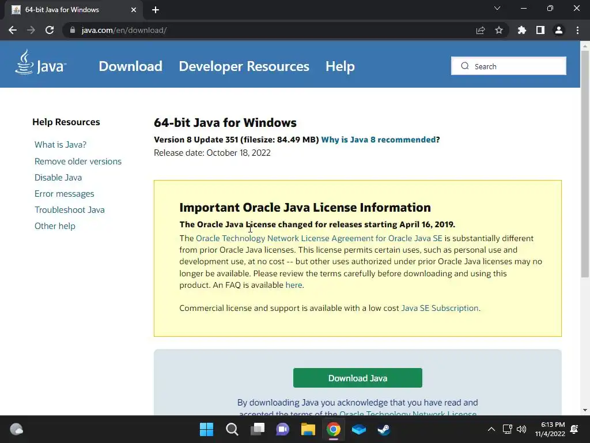Image resolution: width=590 pixels, height=443 pixels.
Task: Close the 64-bit Java for Windows tab
Action: pos(134,10)
